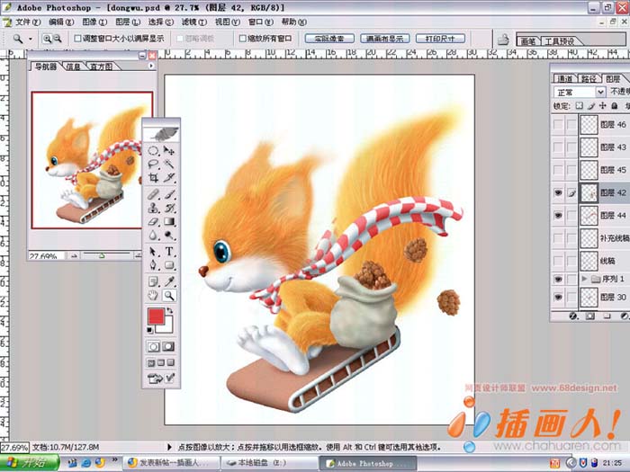Expand the 序列 1 layer group
Viewport: 630px width, 472px height.
click(x=585, y=279)
